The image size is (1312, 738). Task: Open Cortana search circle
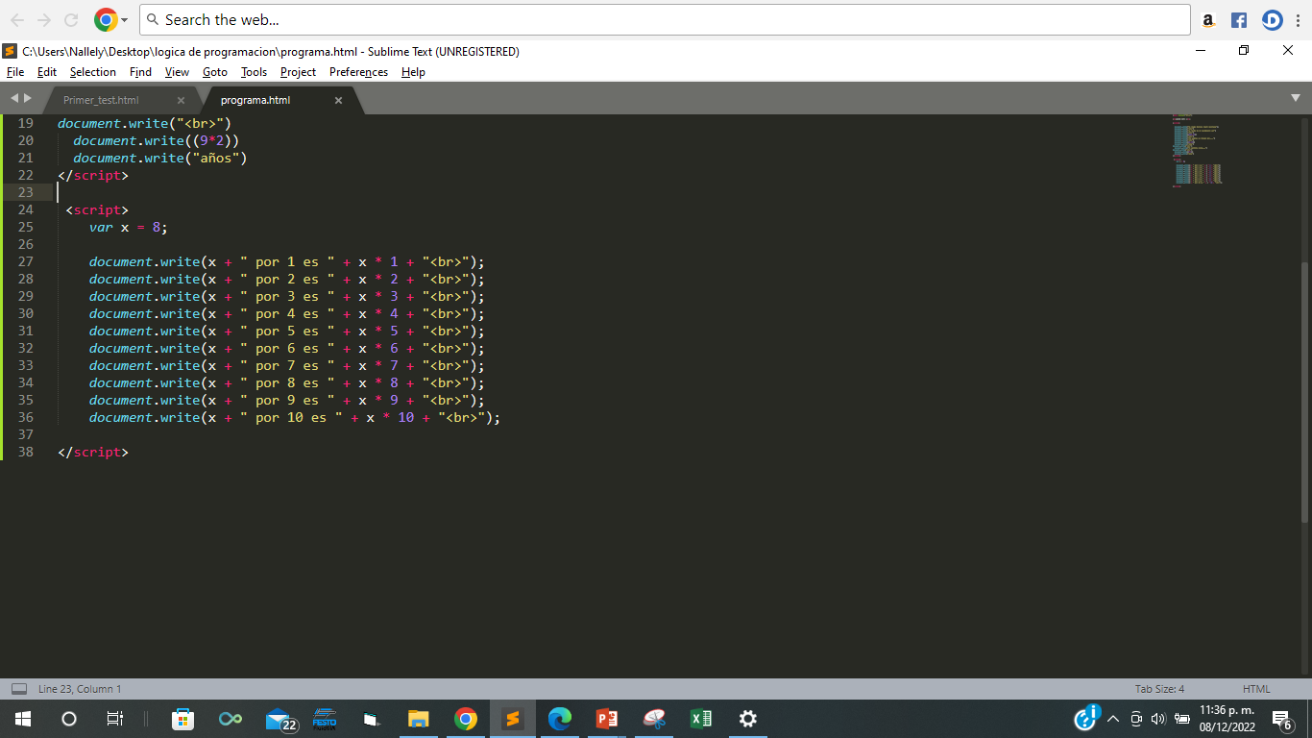(69, 719)
